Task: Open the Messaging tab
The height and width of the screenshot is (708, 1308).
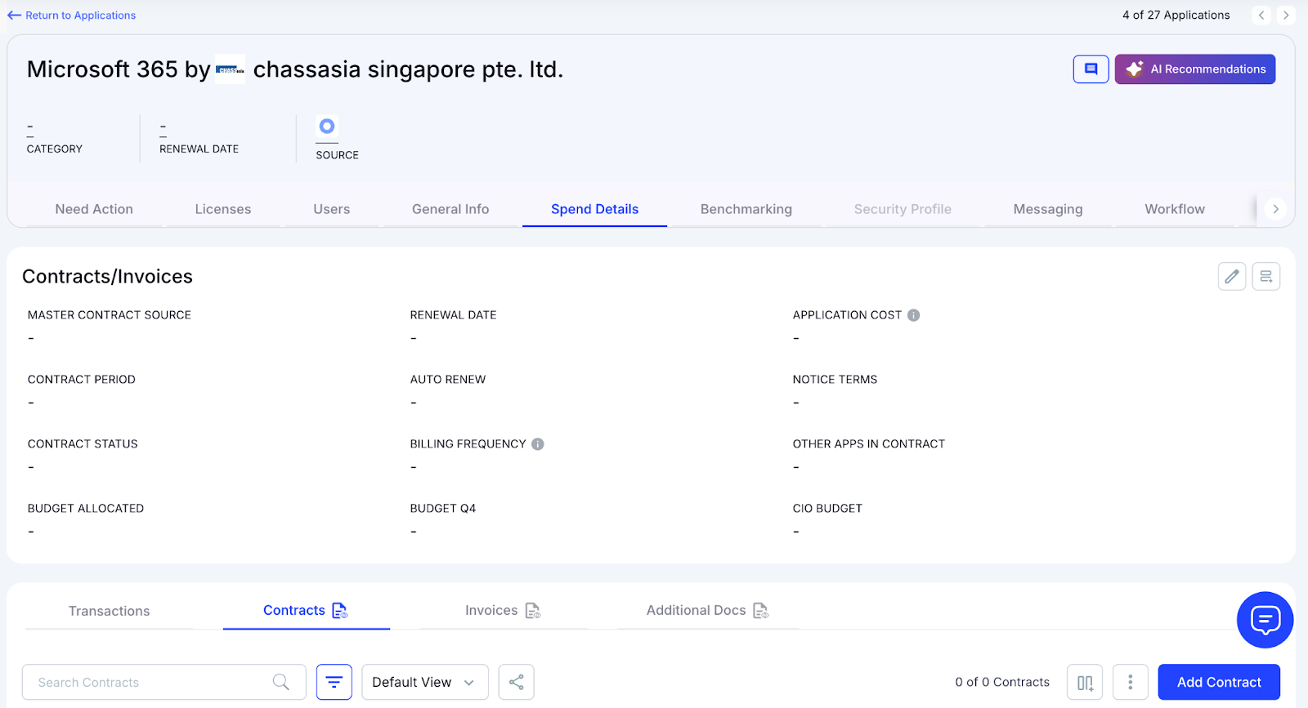Action: point(1047,209)
